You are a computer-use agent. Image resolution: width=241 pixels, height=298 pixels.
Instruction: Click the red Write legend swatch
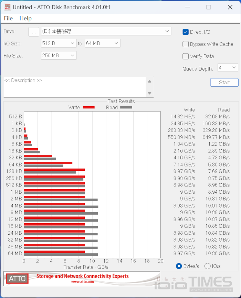click(88, 107)
